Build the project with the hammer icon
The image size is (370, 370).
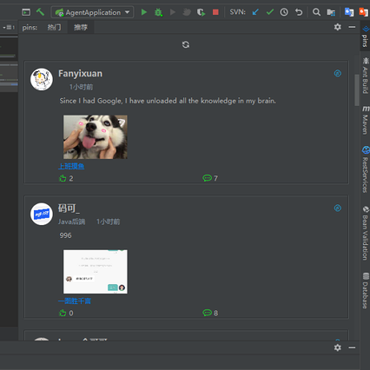coord(40,12)
